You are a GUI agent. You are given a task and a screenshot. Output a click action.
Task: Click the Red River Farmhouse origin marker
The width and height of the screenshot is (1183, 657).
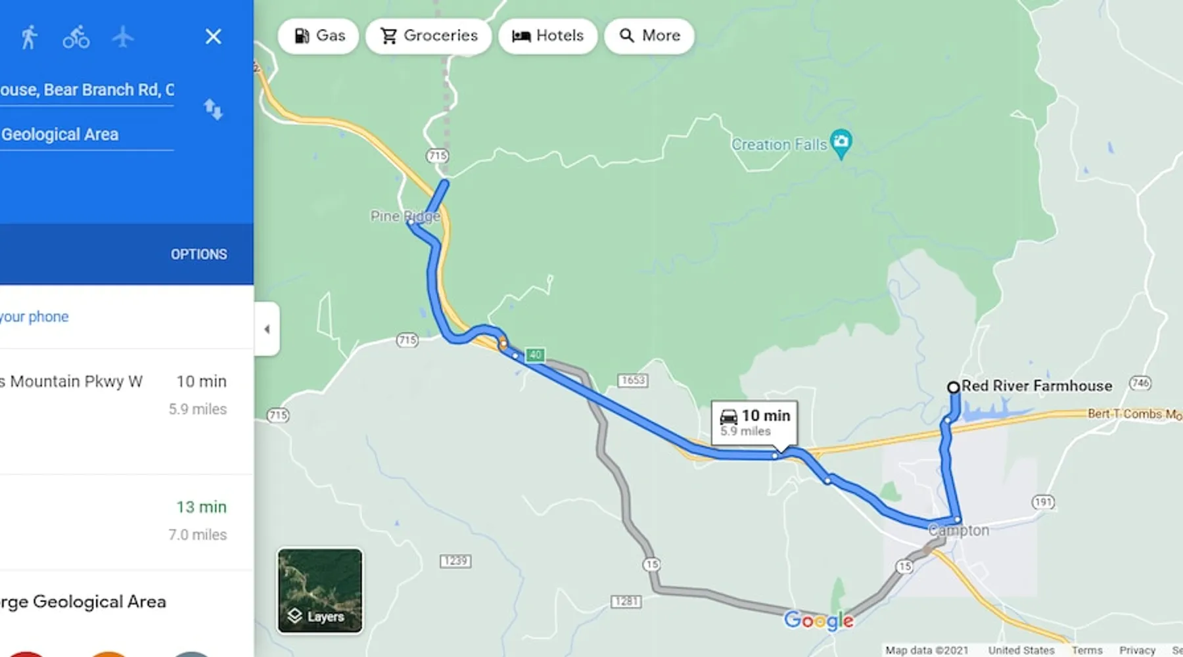coord(953,387)
